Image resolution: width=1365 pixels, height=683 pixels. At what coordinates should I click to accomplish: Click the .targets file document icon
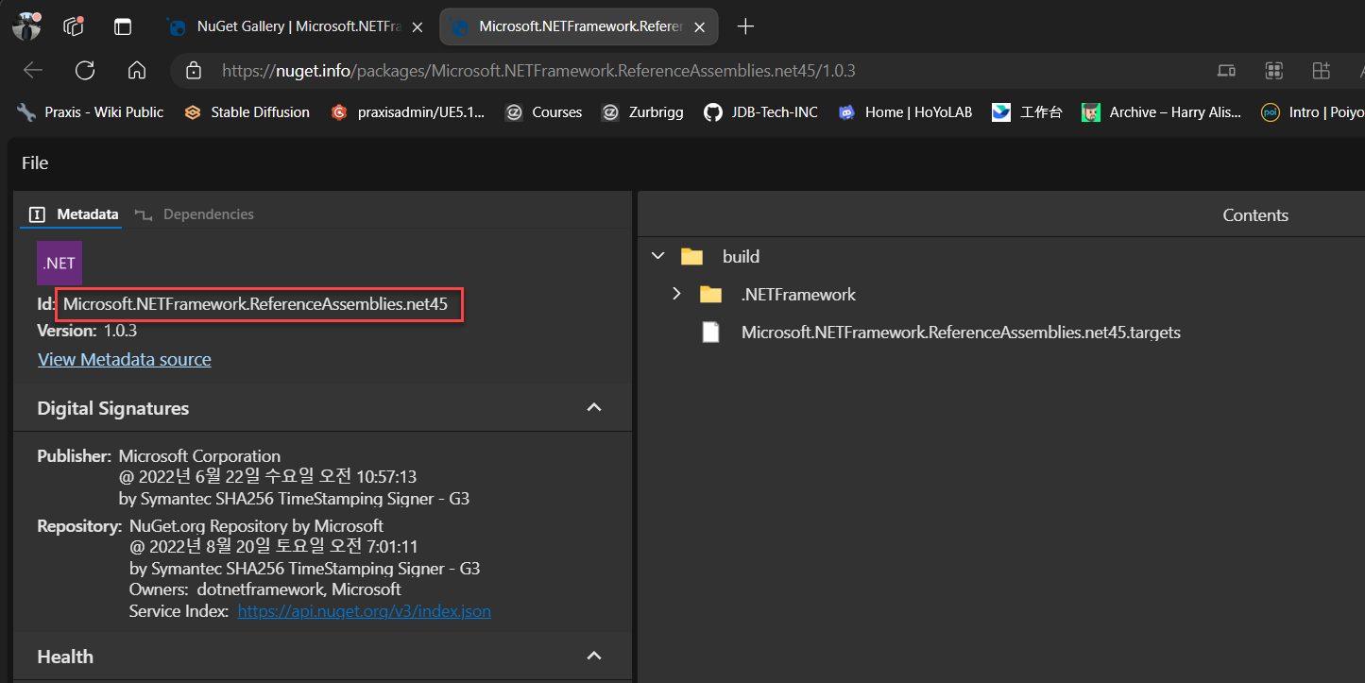[711, 333]
